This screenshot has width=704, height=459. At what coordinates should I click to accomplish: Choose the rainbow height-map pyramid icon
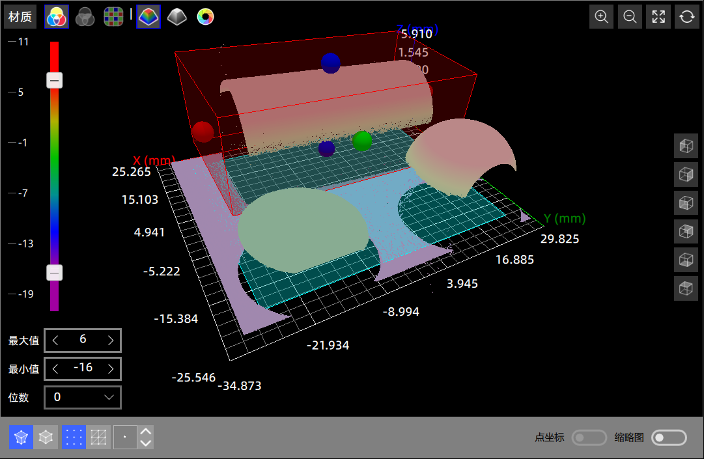point(148,17)
